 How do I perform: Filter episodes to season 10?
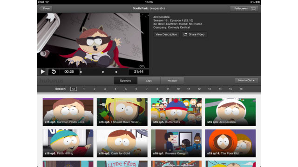coord(178,89)
